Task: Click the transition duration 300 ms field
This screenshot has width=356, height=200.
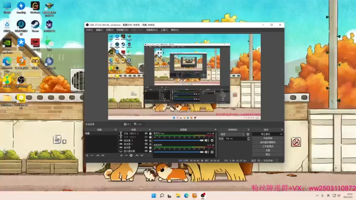Action: point(235,139)
